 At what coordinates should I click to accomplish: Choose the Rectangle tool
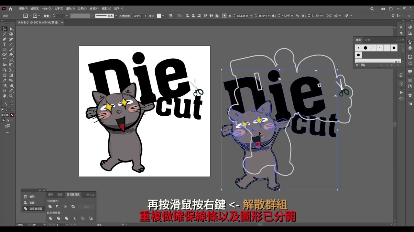point(5,49)
